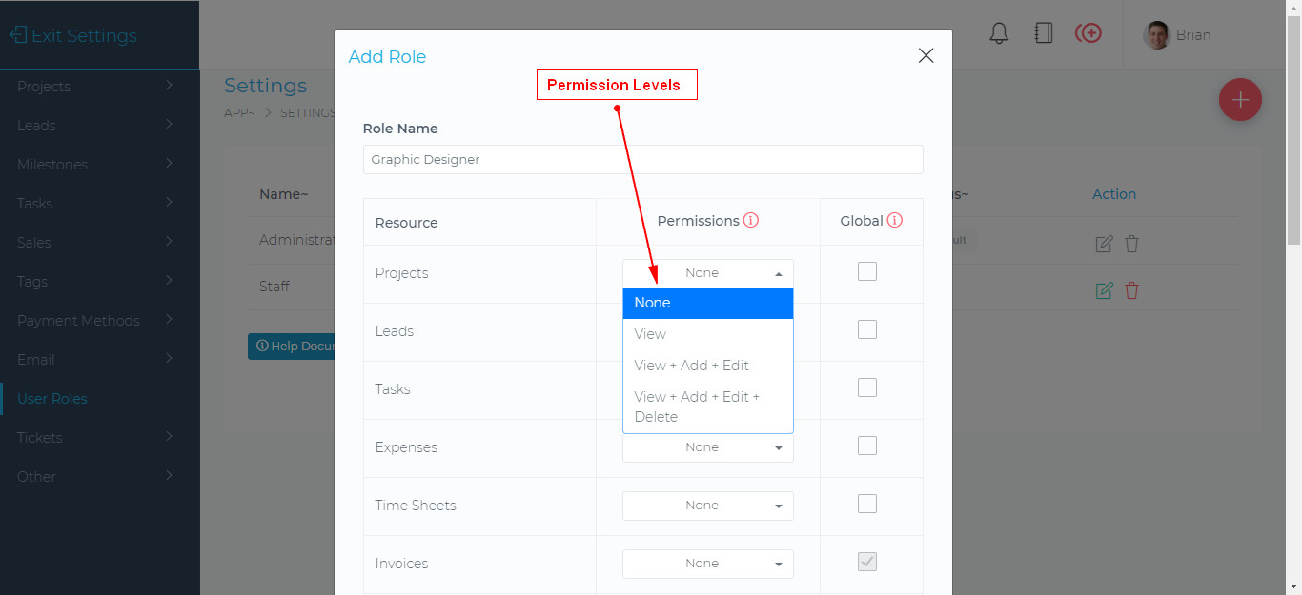Open the notifications bell icon
The width and height of the screenshot is (1302, 595).
coord(998,32)
